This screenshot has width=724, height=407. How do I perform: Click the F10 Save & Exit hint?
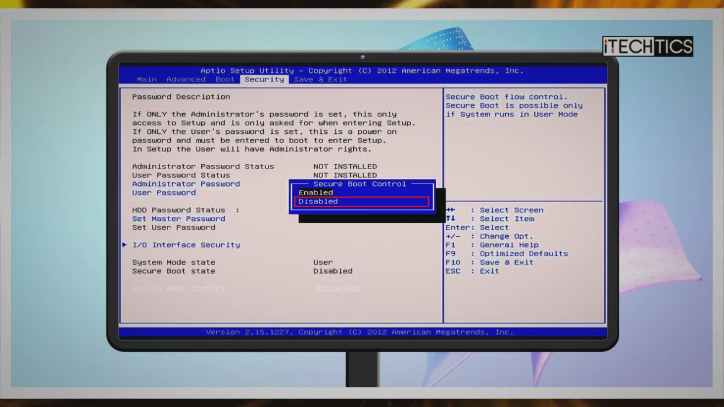[489, 263]
